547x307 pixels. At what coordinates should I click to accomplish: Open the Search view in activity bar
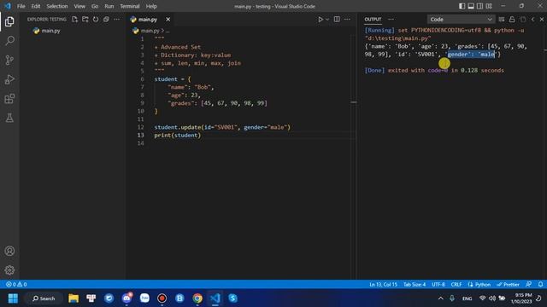point(9,41)
